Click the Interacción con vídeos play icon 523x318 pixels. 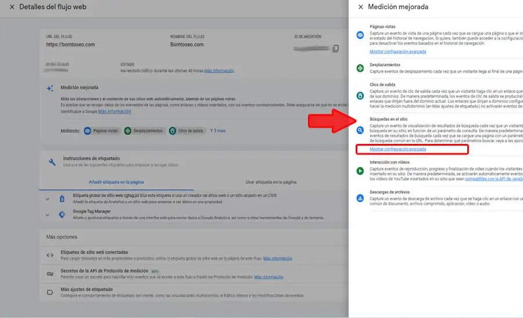(x=360, y=171)
